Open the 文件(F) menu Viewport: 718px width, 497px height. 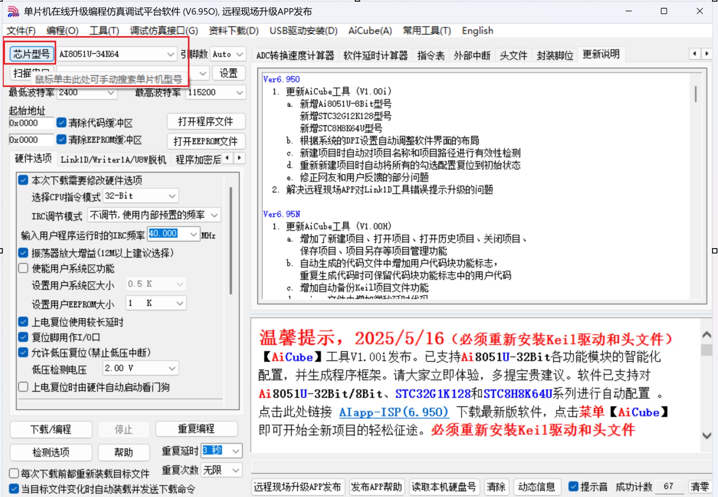(x=21, y=31)
